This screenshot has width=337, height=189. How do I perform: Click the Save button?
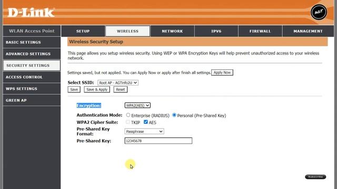pos(74,89)
